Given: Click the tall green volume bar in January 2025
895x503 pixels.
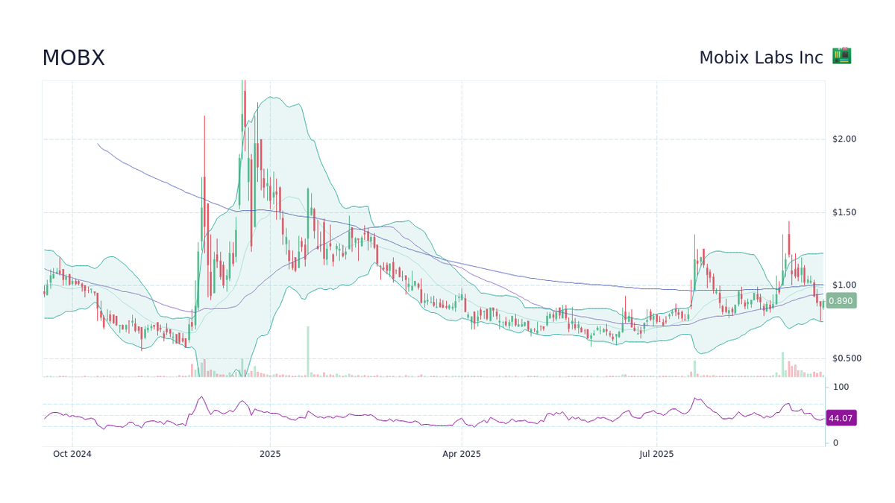Looking at the screenshot, I should coord(308,351).
